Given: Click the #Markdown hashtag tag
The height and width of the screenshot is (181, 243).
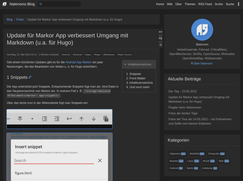Looking at the screenshot, I should pyautogui.click(x=109, y=55).
